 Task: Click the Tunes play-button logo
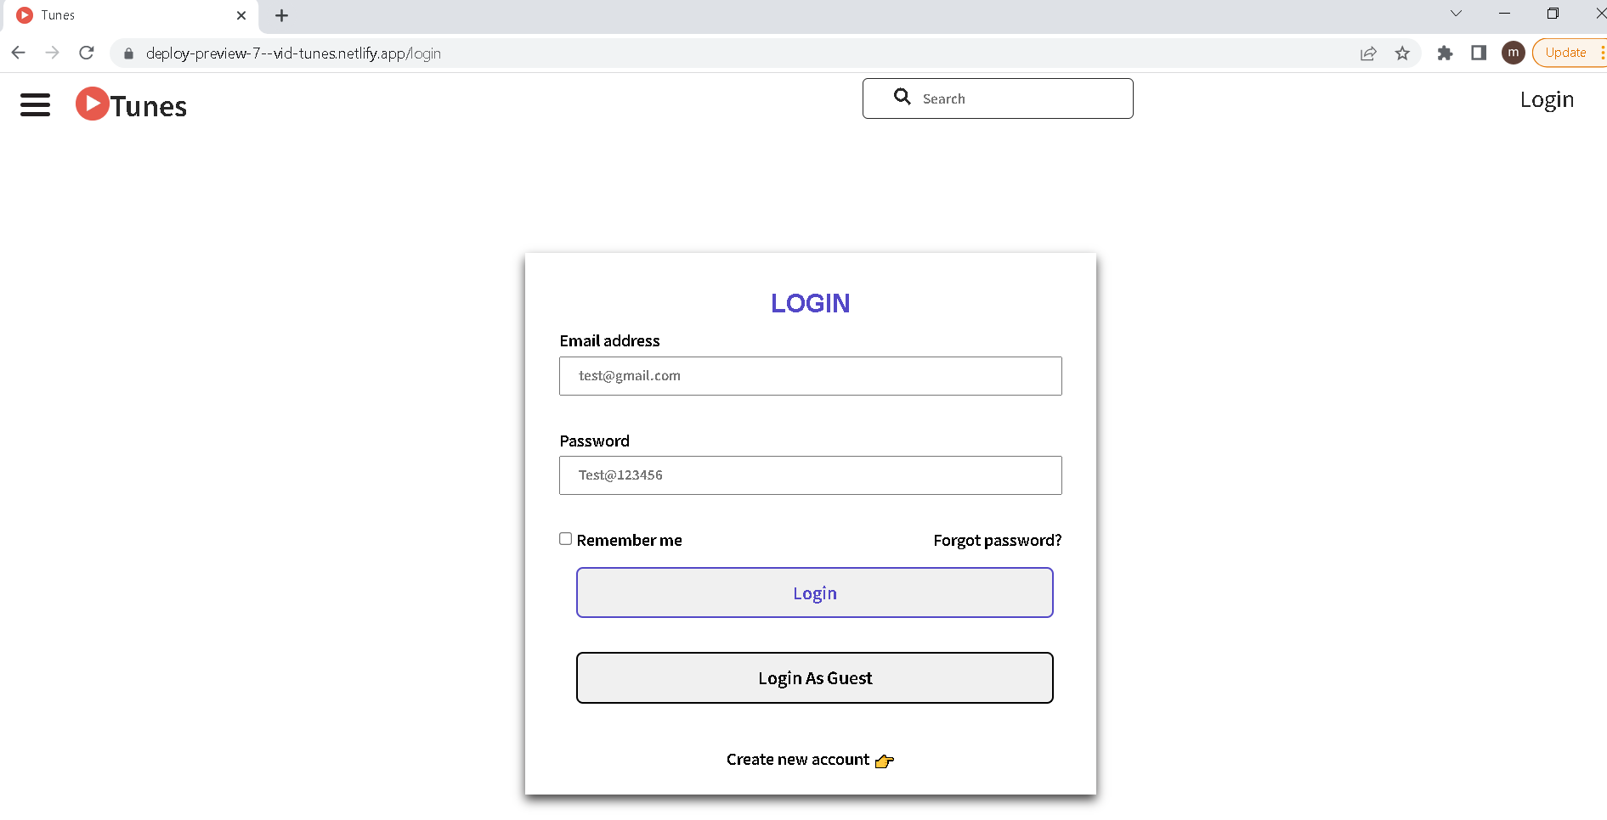pyautogui.click(x=92, y=104)
